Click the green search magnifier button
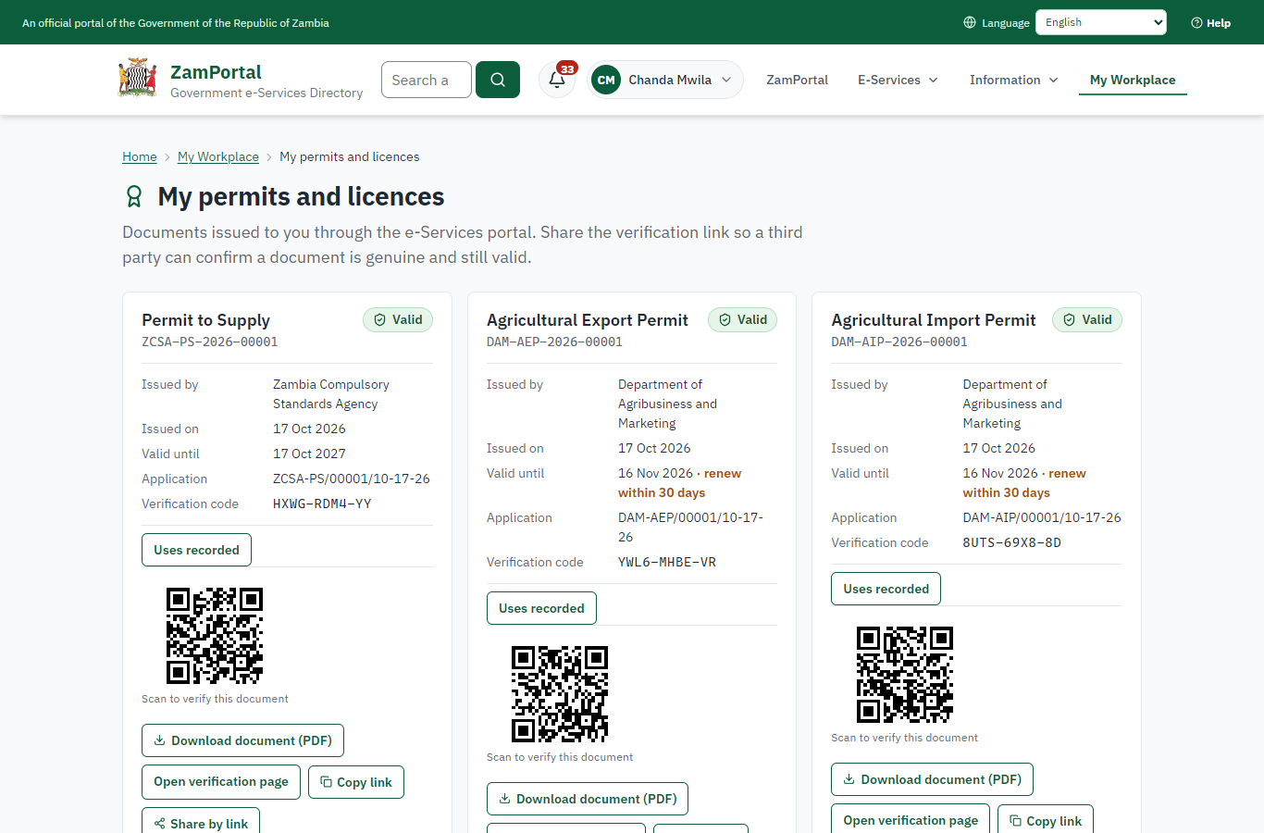 tap(498, 80)
